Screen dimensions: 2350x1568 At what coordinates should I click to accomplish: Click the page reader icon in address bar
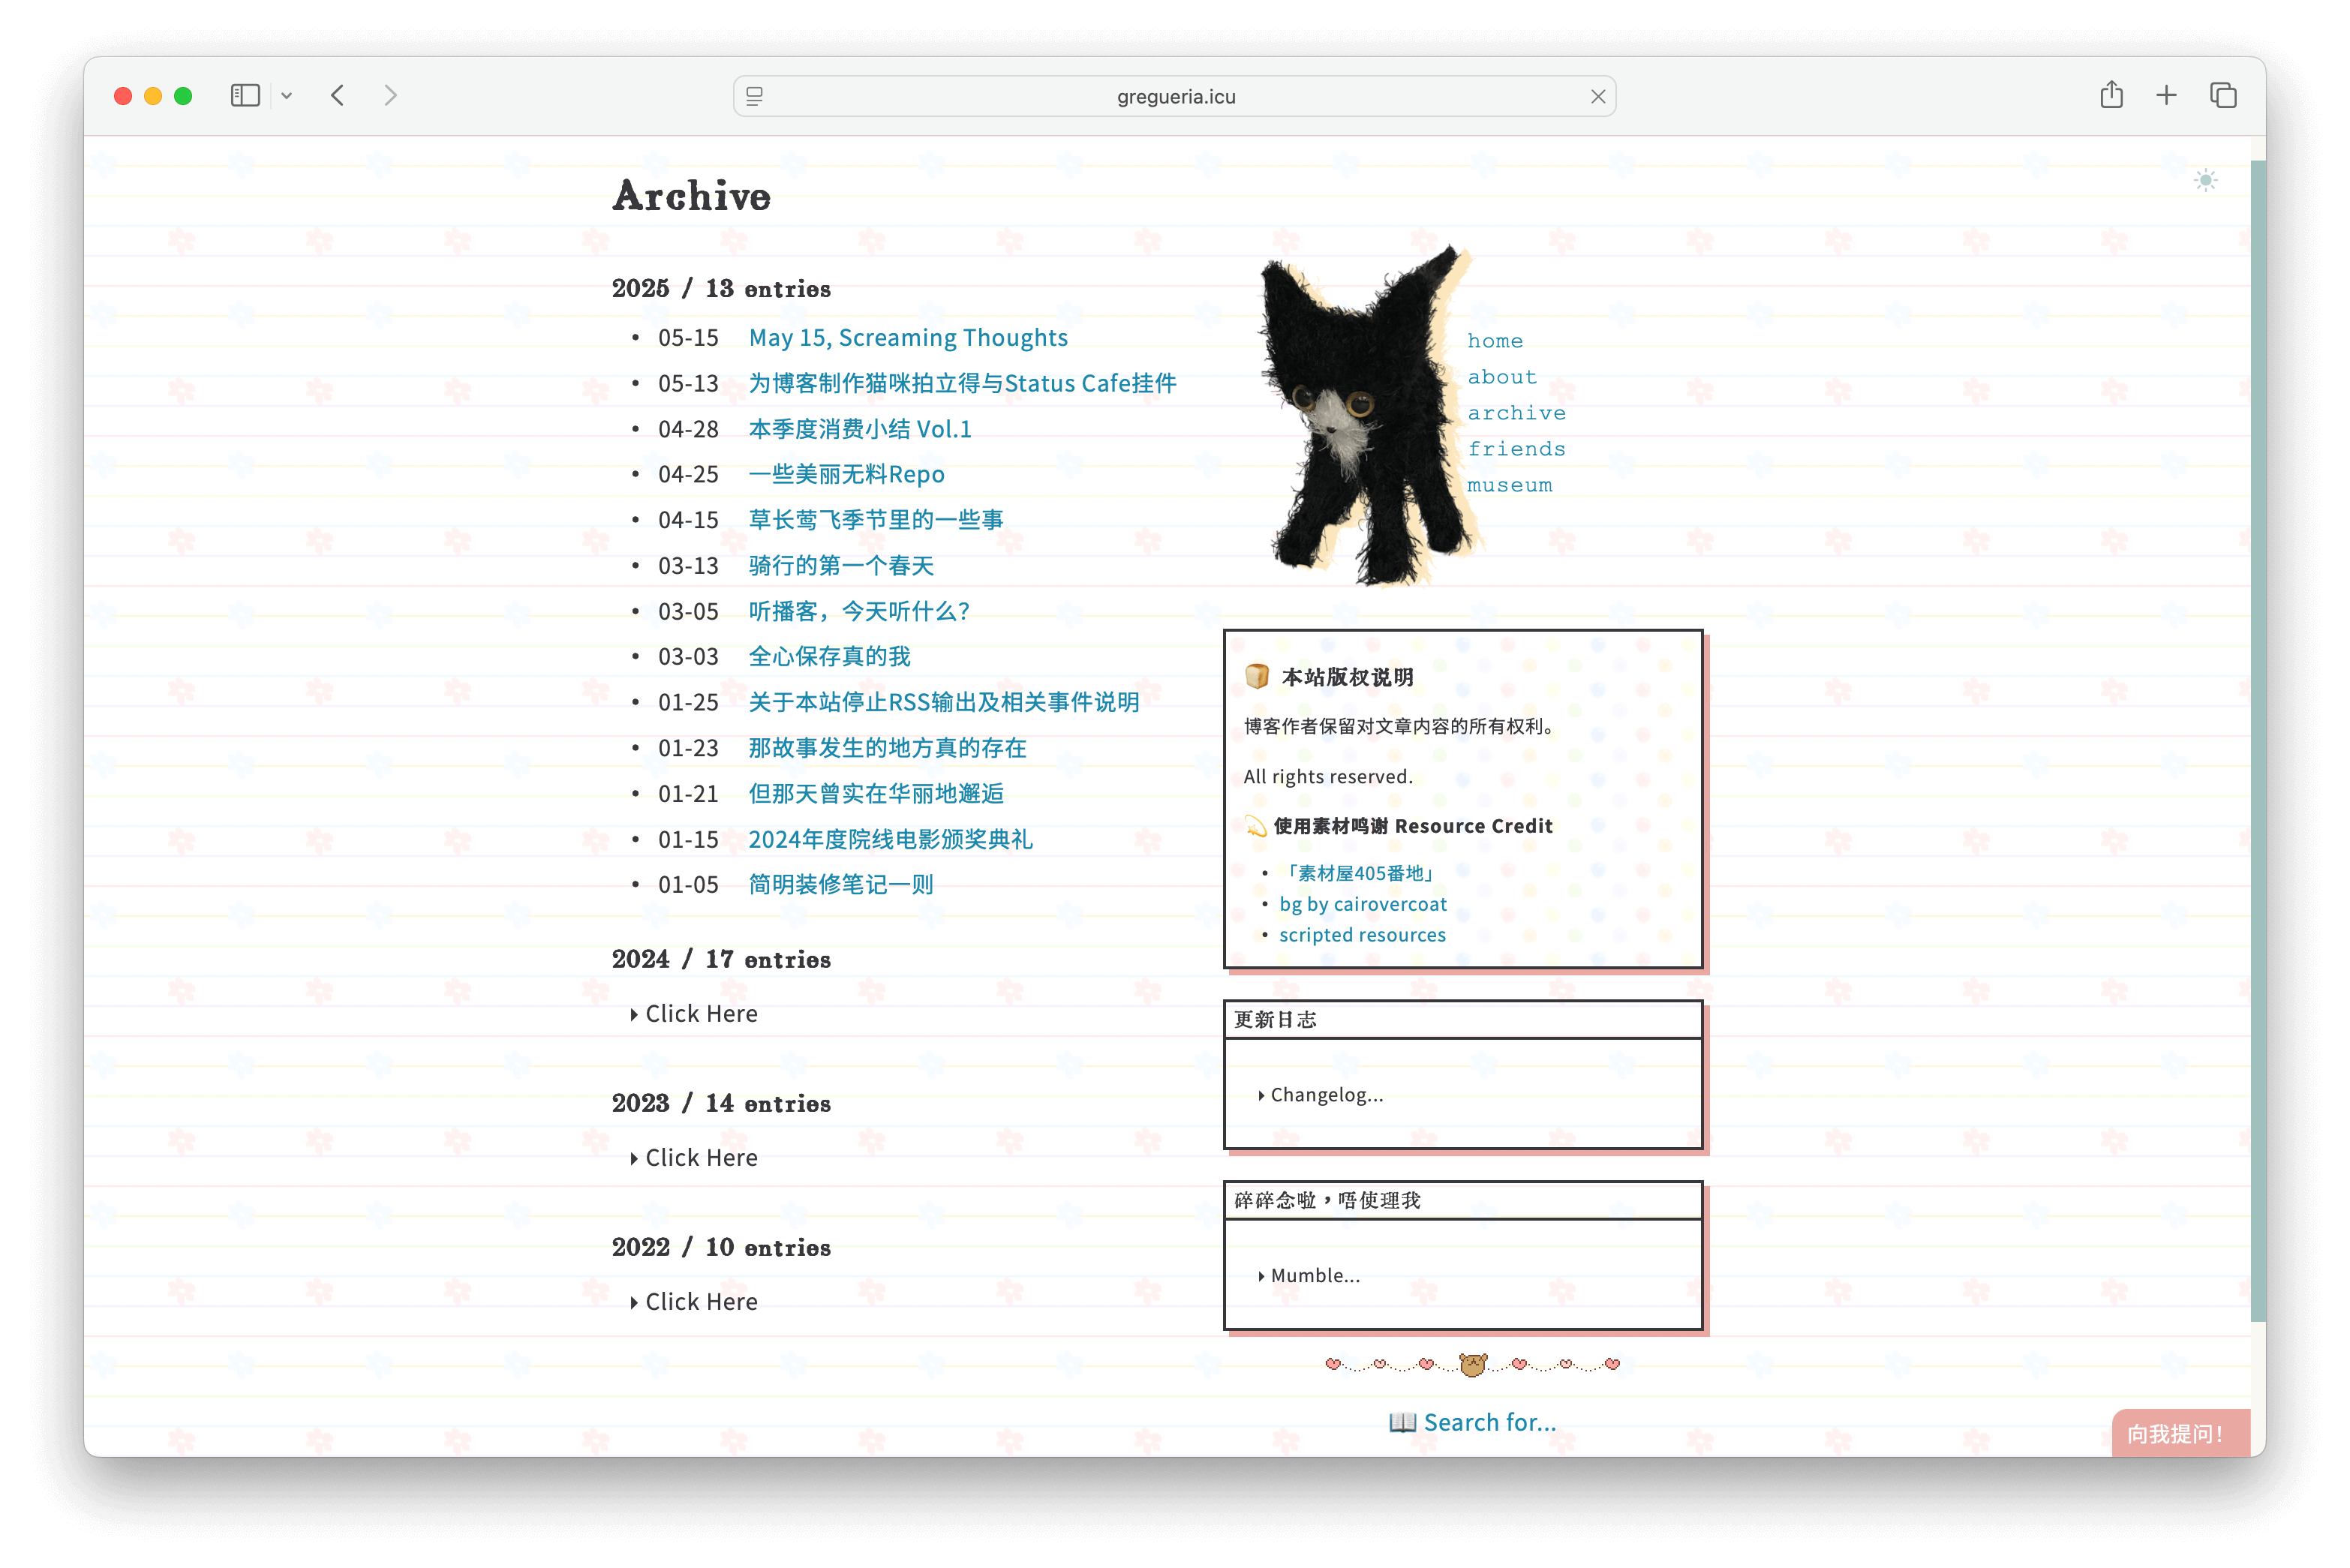(x=755, y=96)
